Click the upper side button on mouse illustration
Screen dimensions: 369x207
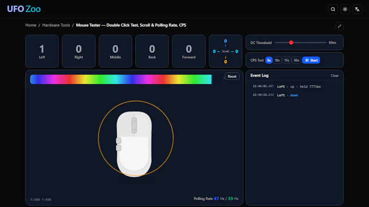(119, 141)
